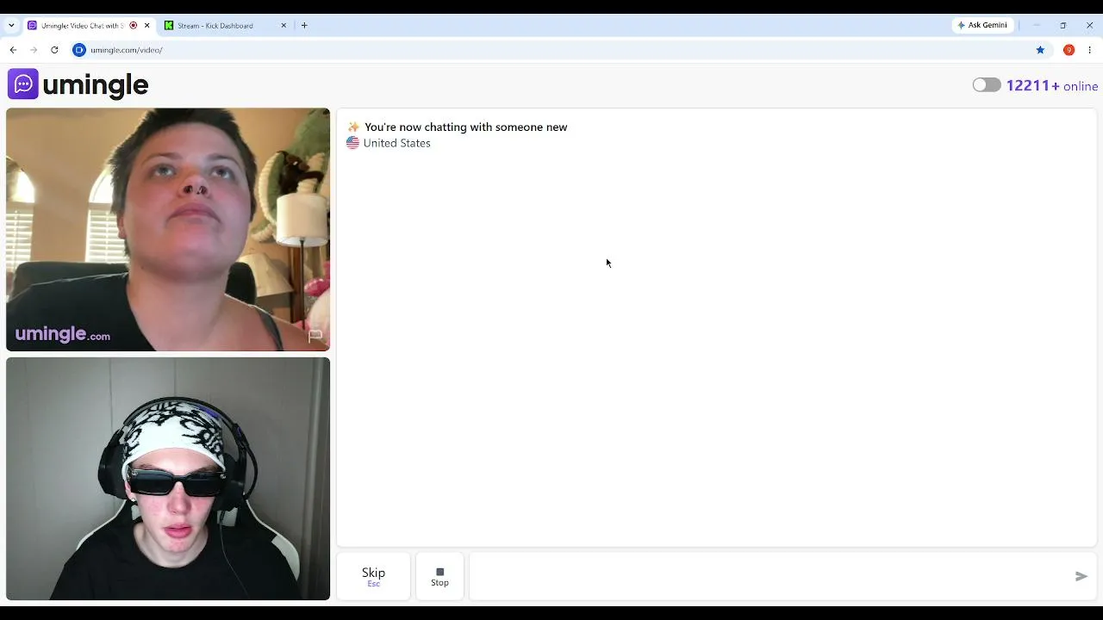Switch to Stream - Kick Dashboard tab
This screenshot has height=620, width=1103.
click(x=226, y=26)
